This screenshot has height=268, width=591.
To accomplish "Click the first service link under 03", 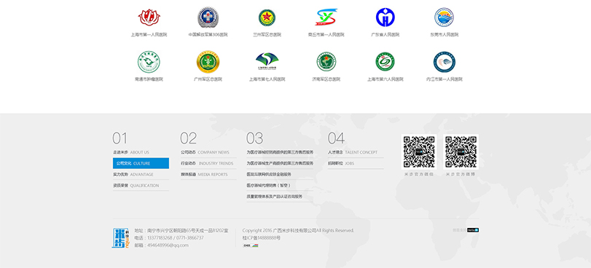I will [x=280, y=152].
